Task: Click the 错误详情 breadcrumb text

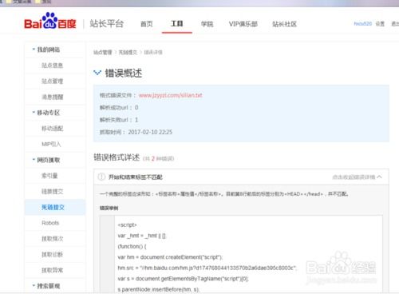Action: point(153,52)
